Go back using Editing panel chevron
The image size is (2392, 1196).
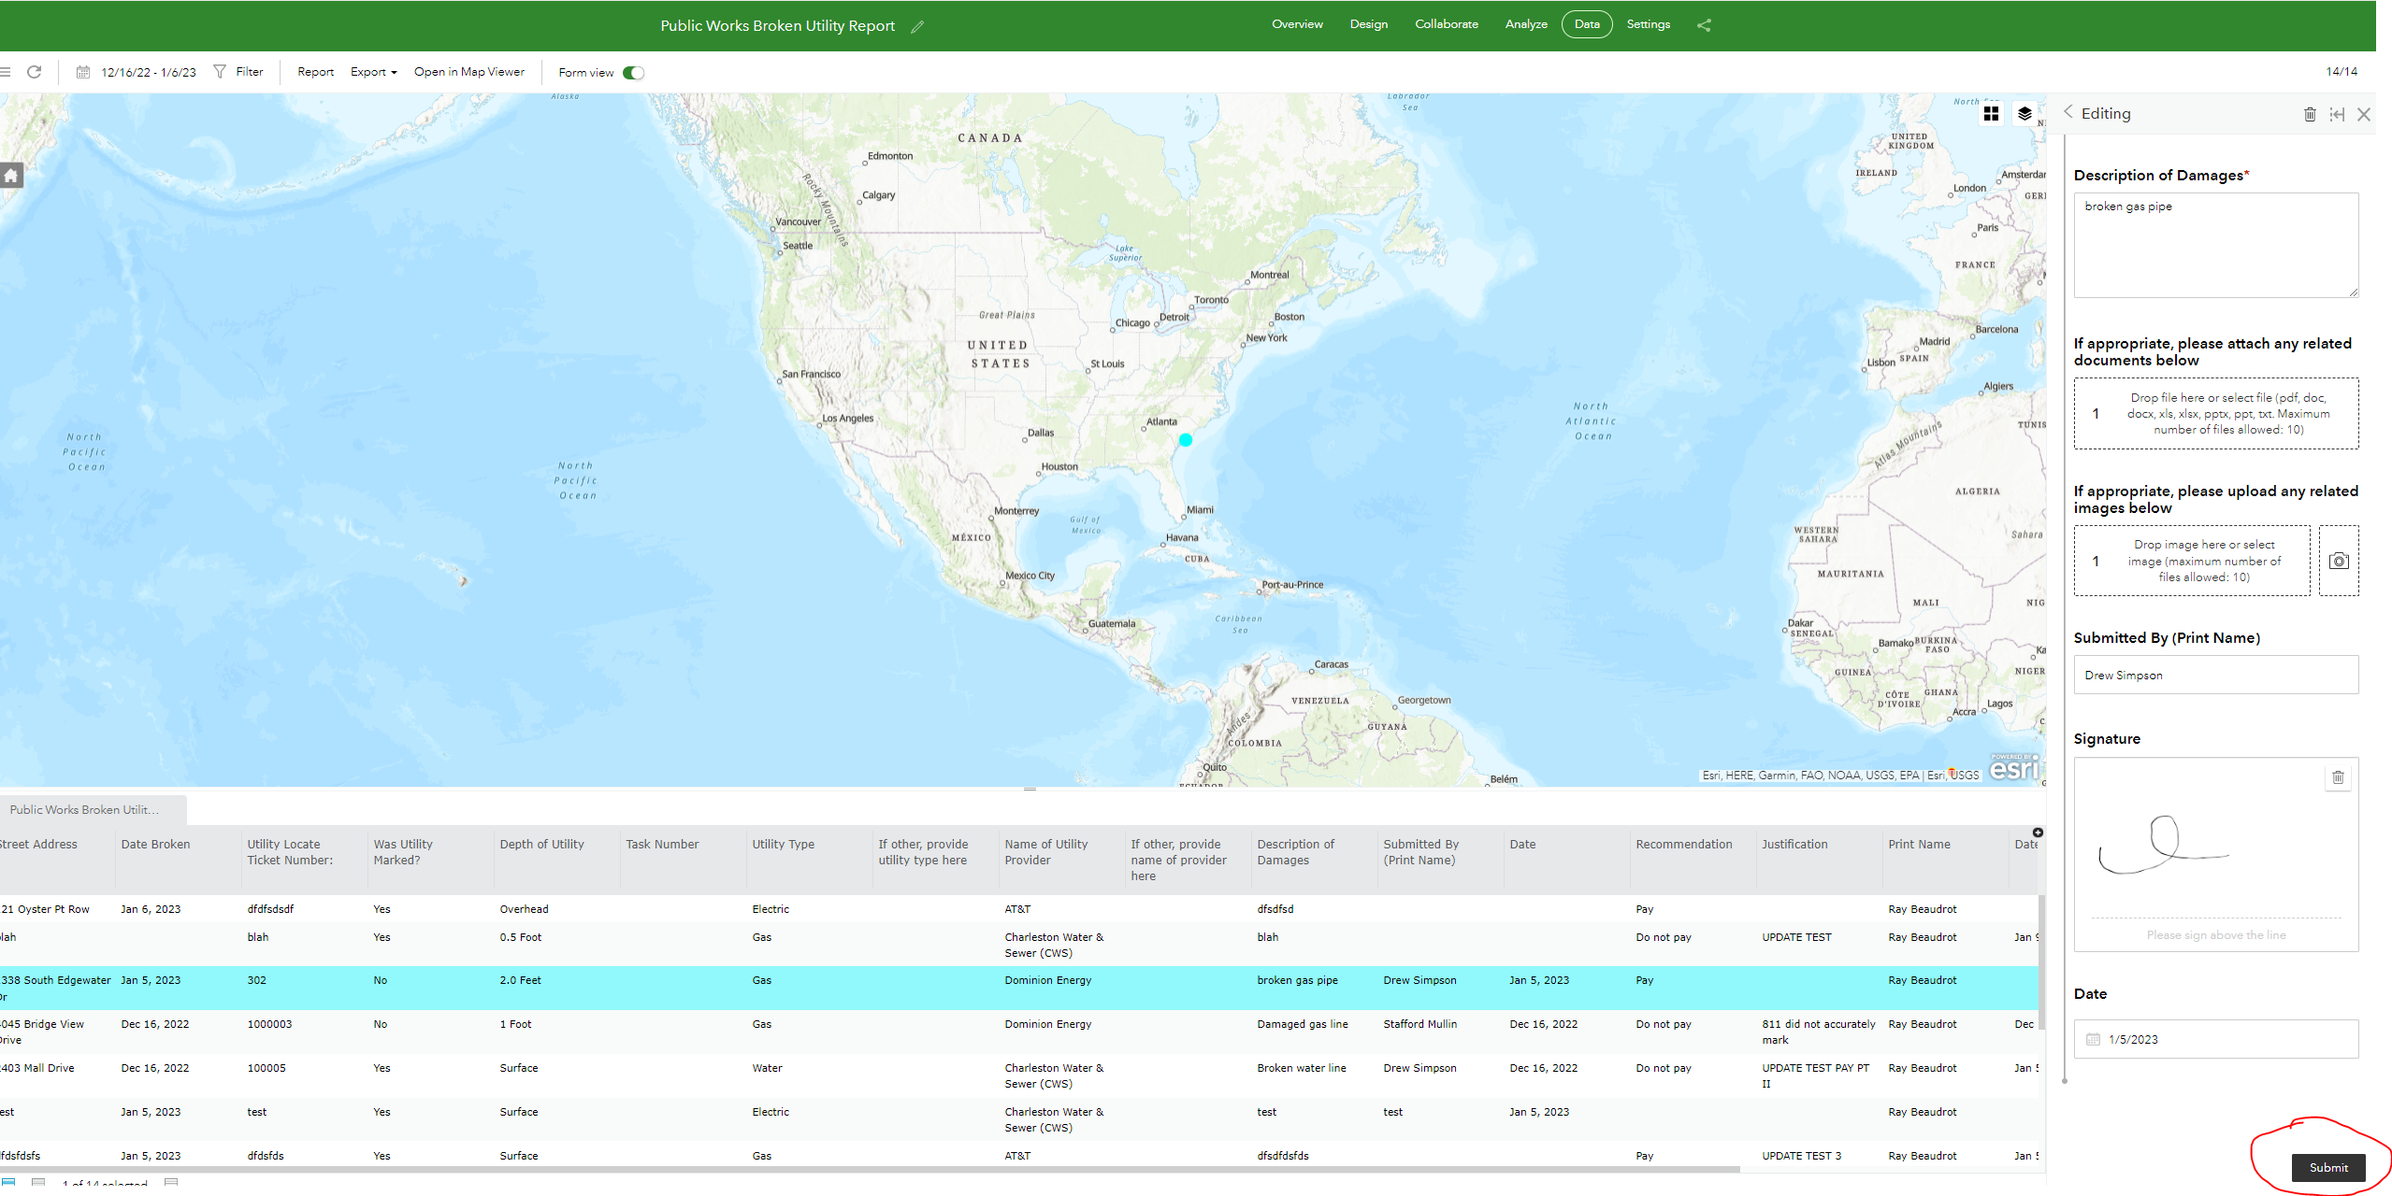pos(2068,112)
